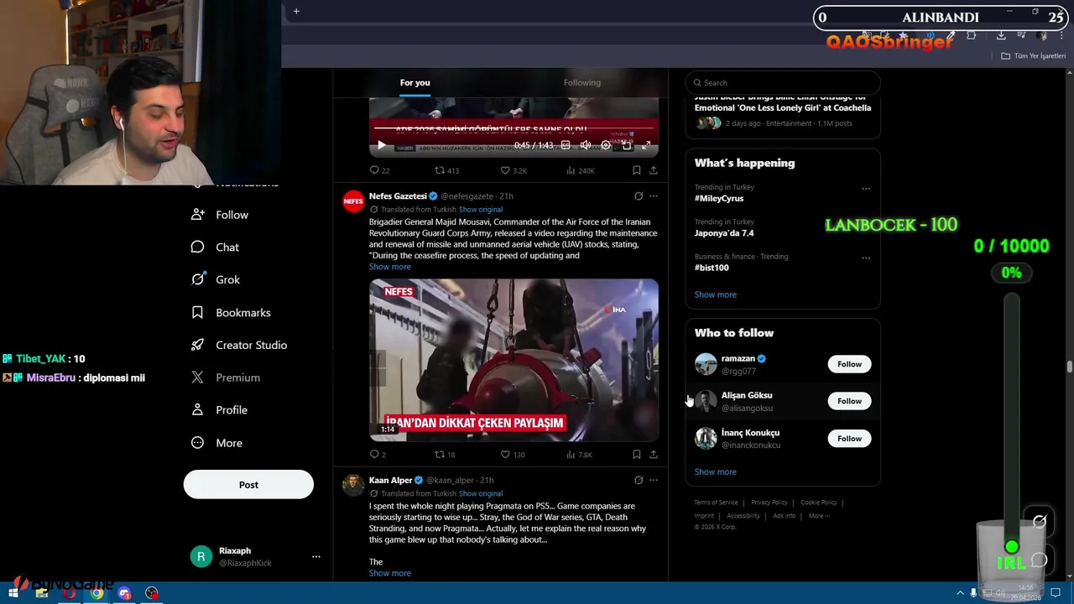Open a new browser tab with plus button
The image size is (1074, 604).
pos(296,11)
